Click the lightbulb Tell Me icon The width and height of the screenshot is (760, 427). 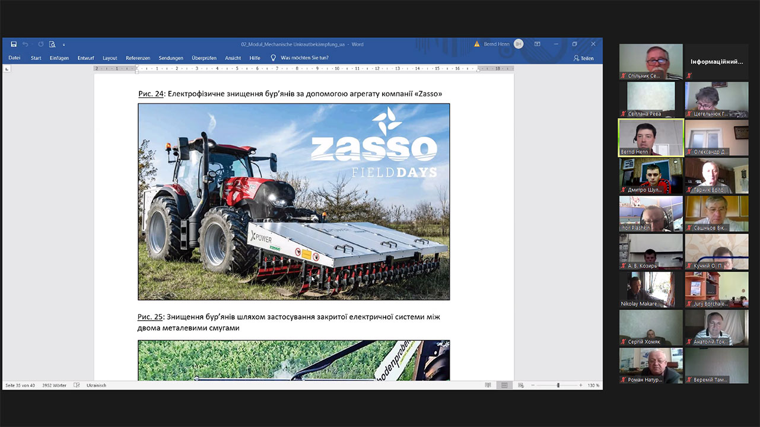pyautogui.click(x=274, y=58)
